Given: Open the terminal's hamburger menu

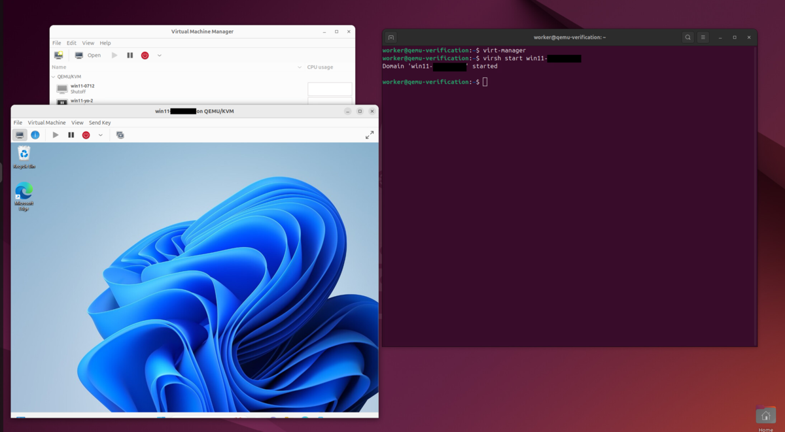Looking at the screenshot, I should pyautogui.click(x=703, y=37).
